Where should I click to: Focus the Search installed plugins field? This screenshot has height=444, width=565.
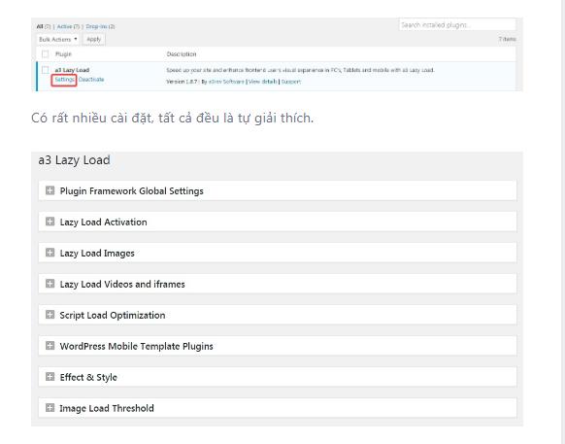[x=457, y=25]
